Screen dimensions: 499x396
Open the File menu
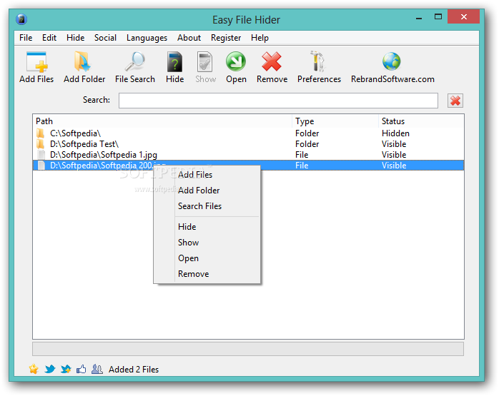(x=26, y=38)
